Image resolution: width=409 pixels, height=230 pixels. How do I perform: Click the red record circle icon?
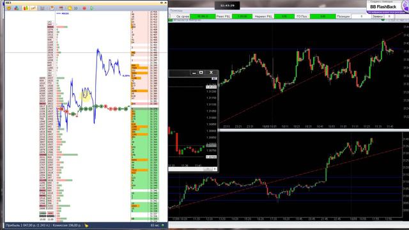pos(84,8)
